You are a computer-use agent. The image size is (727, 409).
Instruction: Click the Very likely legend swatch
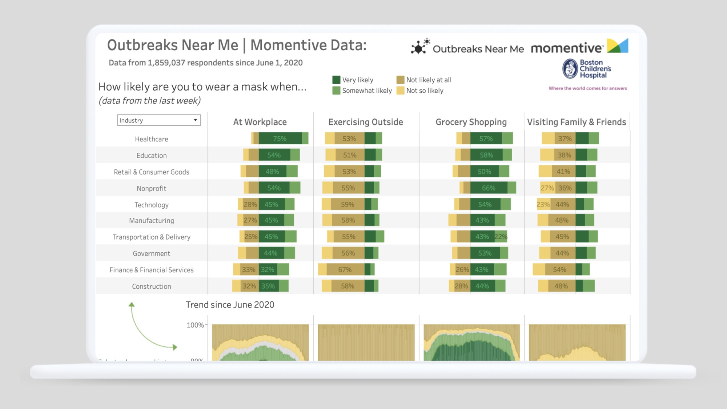click(336, 80)
